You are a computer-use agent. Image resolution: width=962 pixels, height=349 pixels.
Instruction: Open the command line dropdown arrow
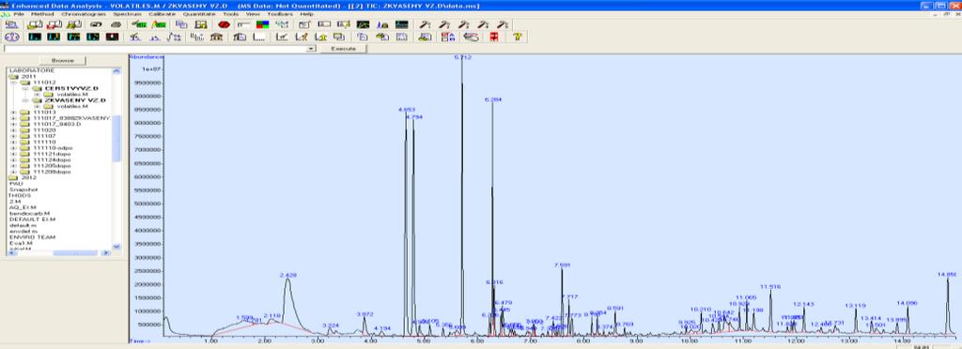(312, 49)
